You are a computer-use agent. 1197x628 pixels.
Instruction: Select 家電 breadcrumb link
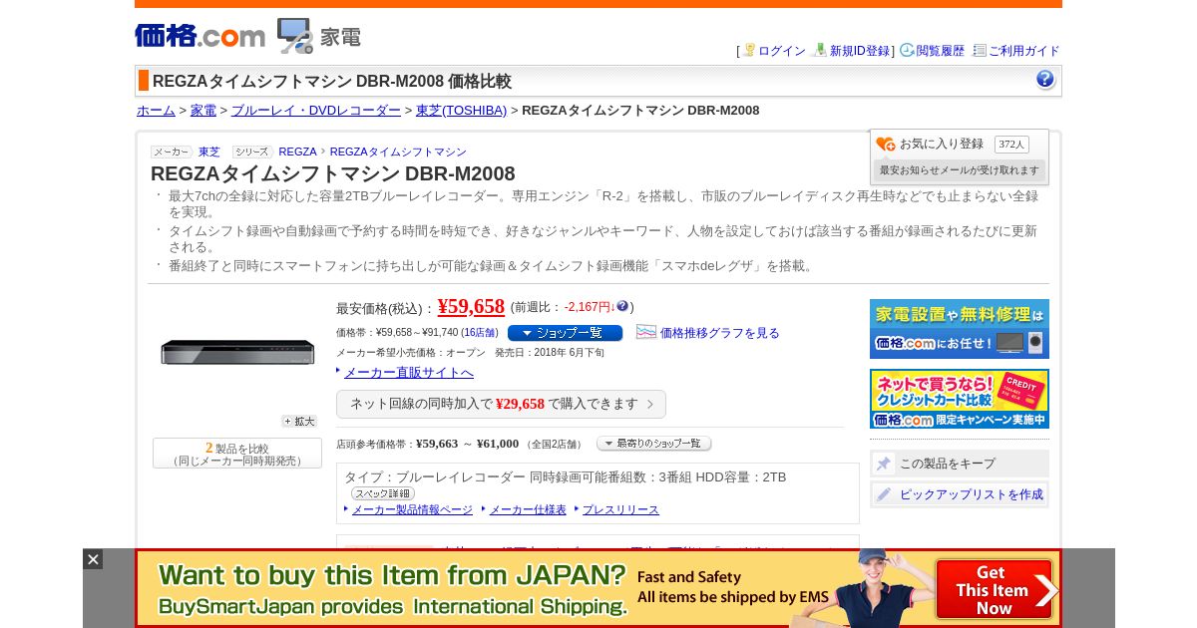(x=203, y=111)
